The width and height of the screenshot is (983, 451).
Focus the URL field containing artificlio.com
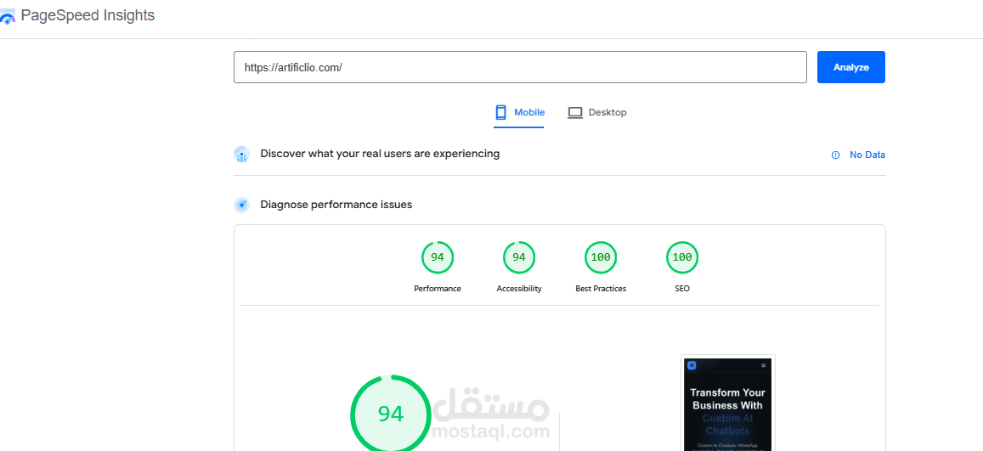(x=520, y=67)
